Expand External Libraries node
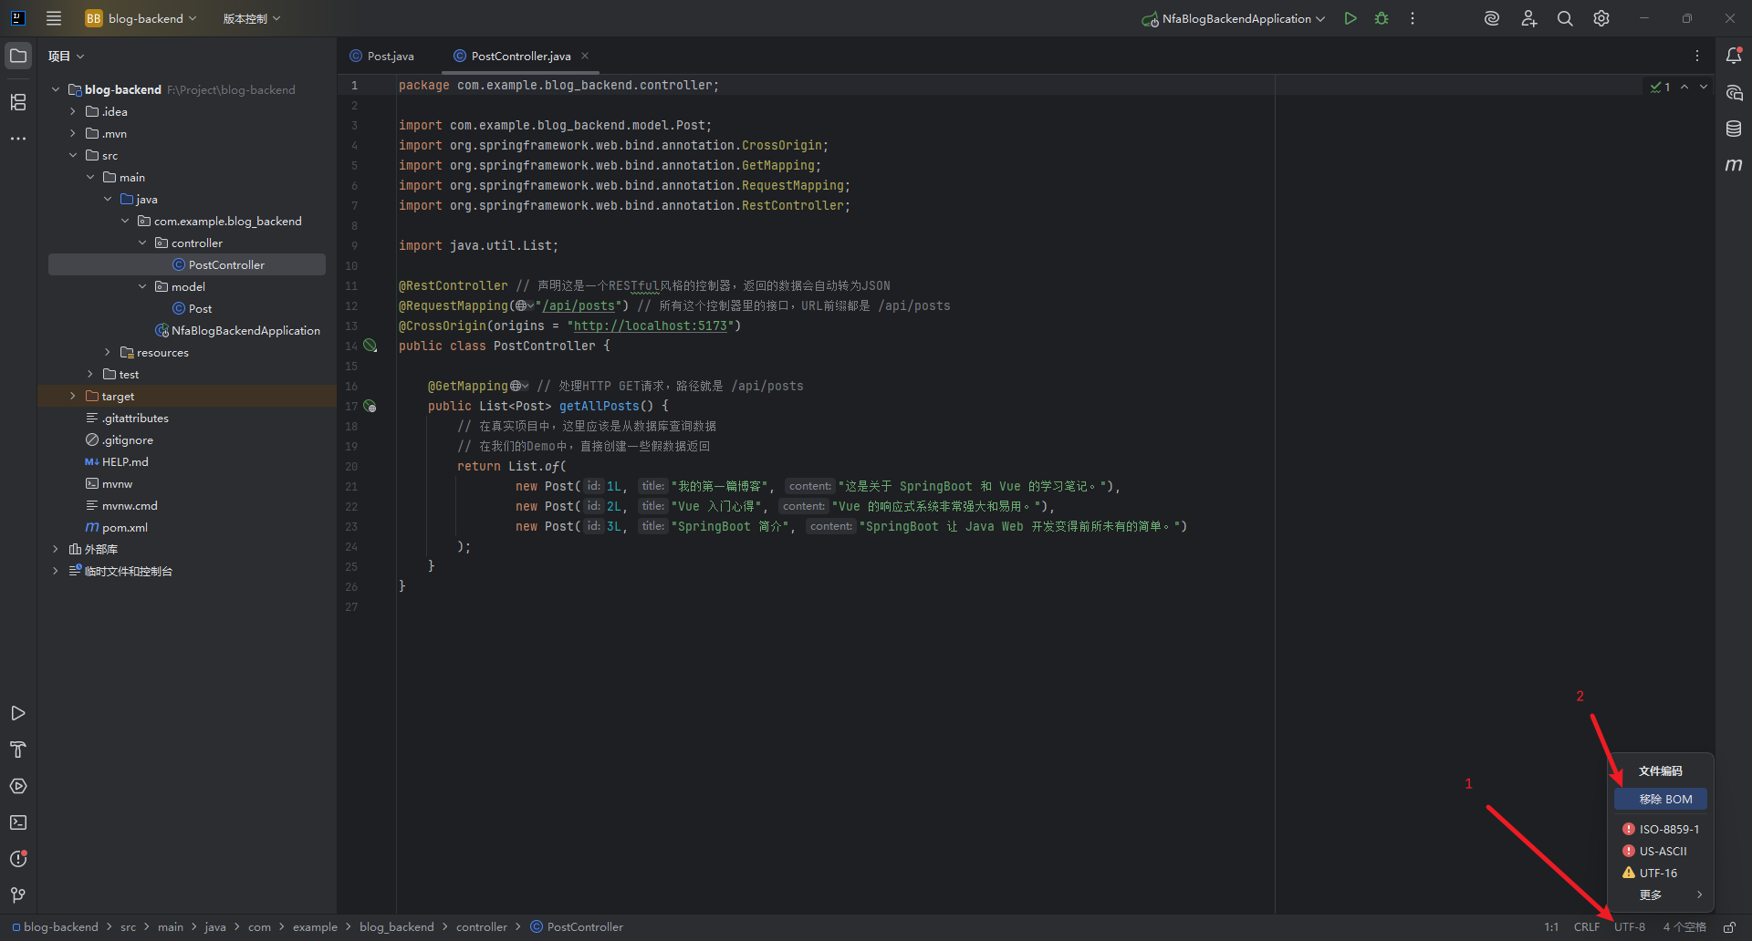The width and height of the screenshot is (1752, 941). click(56, 549)
